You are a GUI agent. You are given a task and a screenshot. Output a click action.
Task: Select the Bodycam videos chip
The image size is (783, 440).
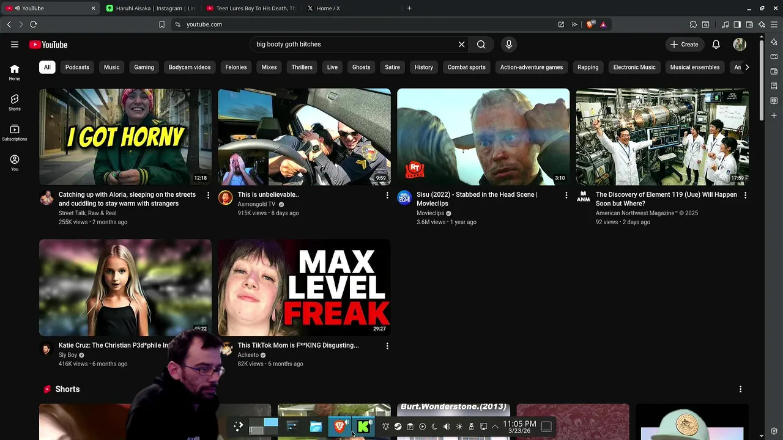tap(190, 67)
